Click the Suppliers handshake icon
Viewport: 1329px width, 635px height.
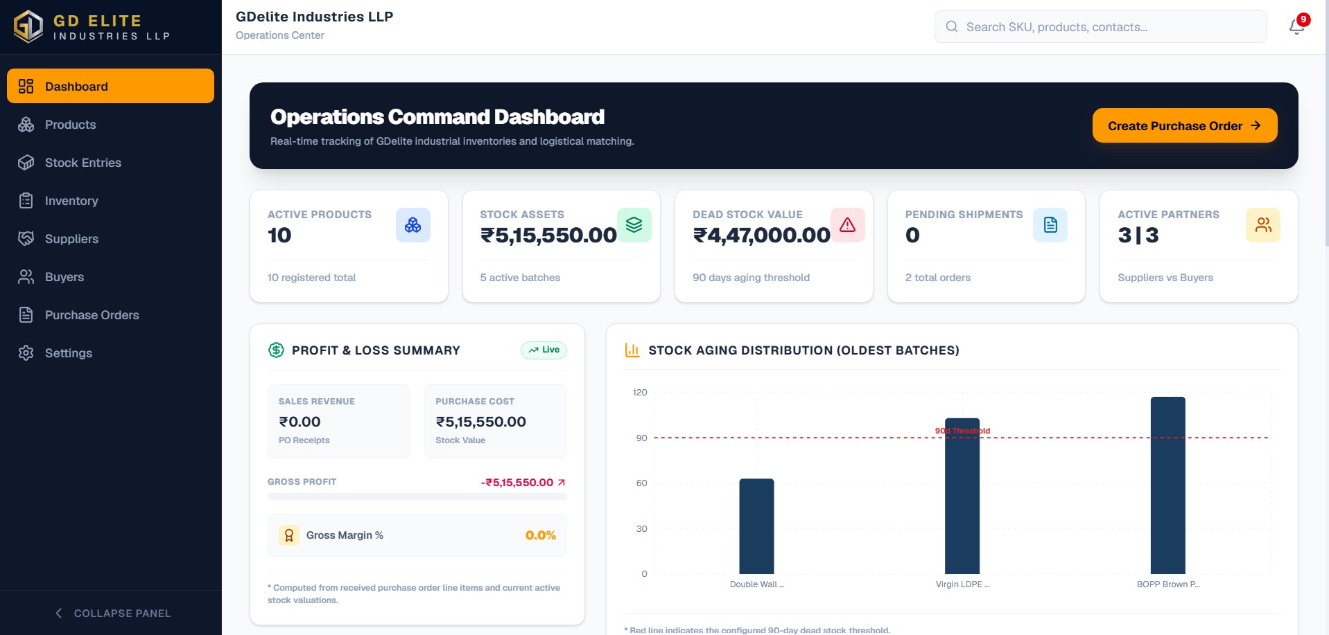click(x=26, y=238)
